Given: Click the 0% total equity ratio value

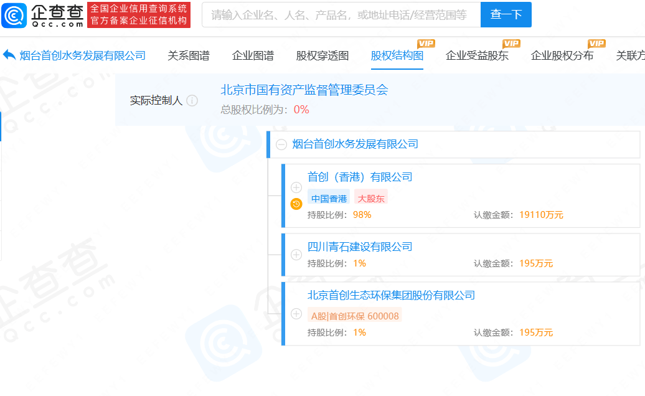Looking at the screenshot, I should (x=301, y=110).
